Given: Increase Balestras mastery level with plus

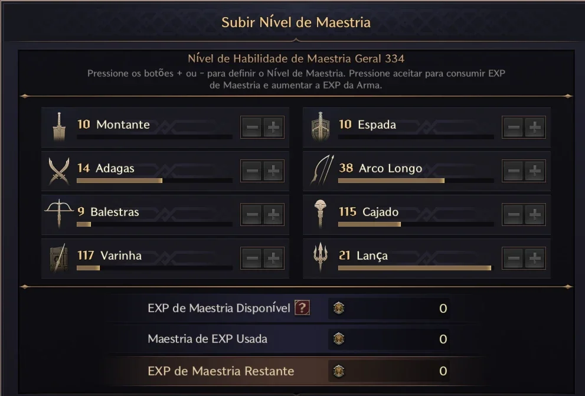Looking at the screenshot, I should [273, 215].
